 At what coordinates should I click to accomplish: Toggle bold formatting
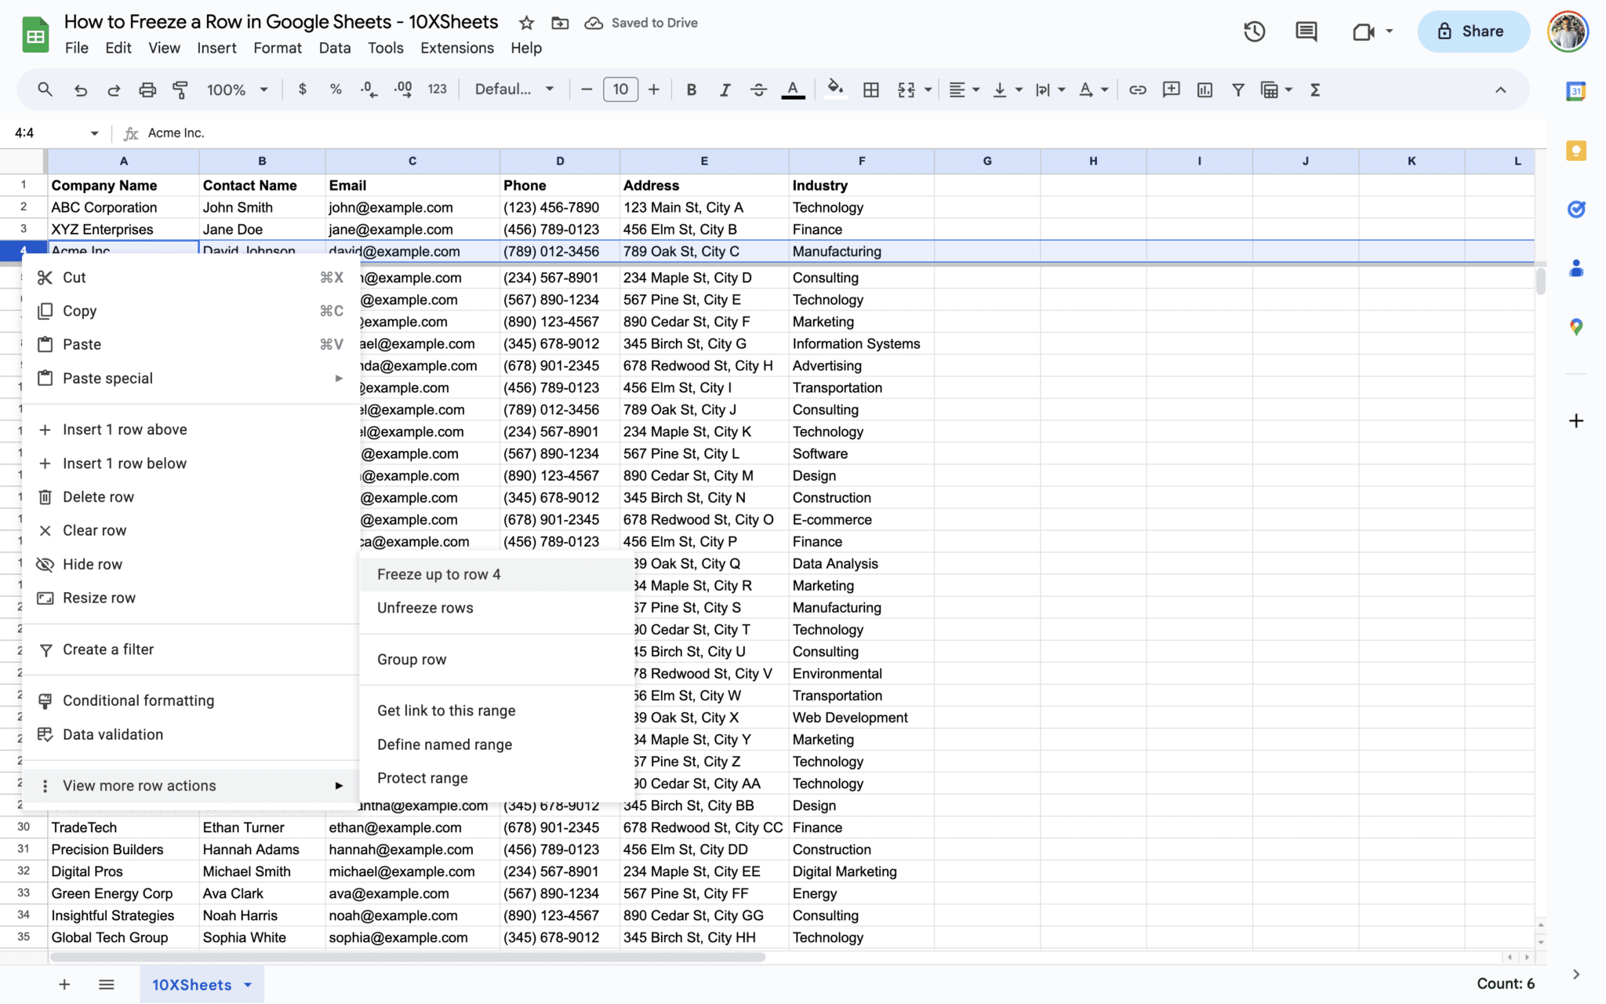pyautogui.click(x=691, y=89)
